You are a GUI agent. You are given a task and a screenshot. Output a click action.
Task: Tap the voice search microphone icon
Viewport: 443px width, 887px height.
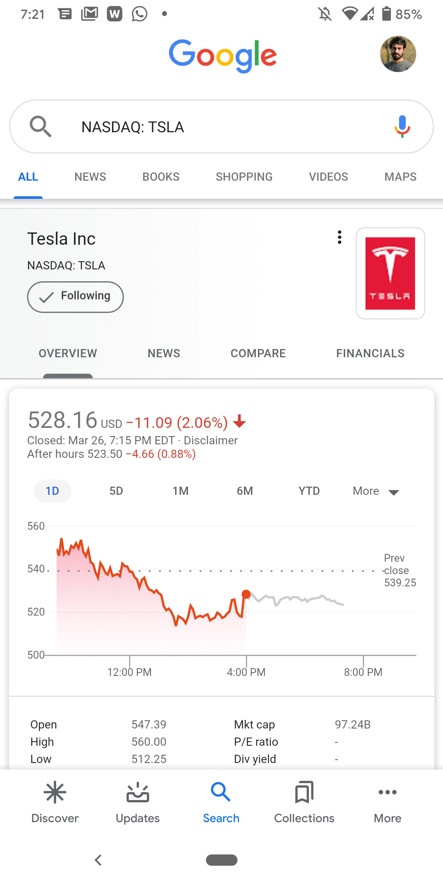[x=402, y=126]
